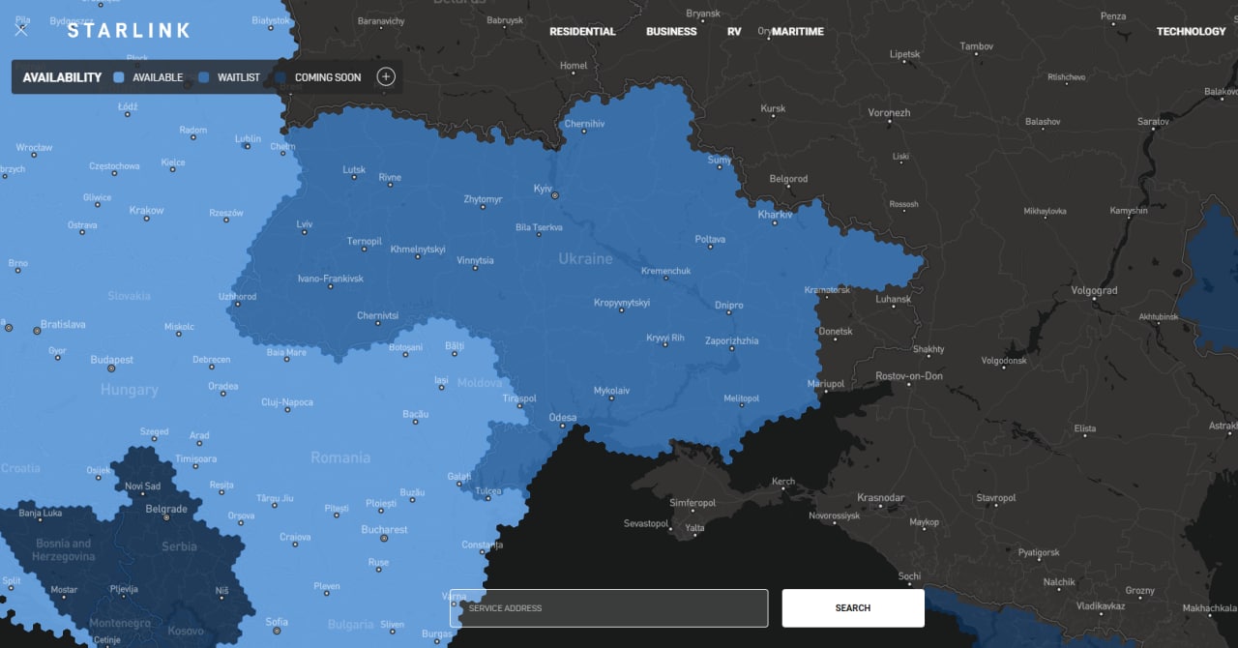The height and width of the screenshot is (648, 1238).
Task: Select the Belgrade city marker
Action: [x=166, y=517]
